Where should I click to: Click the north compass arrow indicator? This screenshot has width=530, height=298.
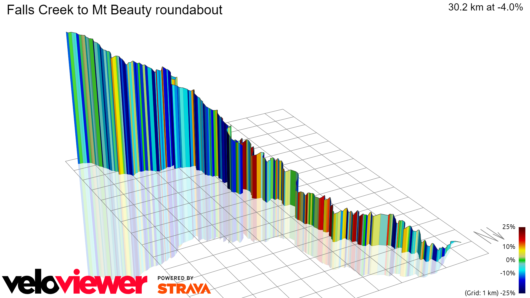point(489,235)
